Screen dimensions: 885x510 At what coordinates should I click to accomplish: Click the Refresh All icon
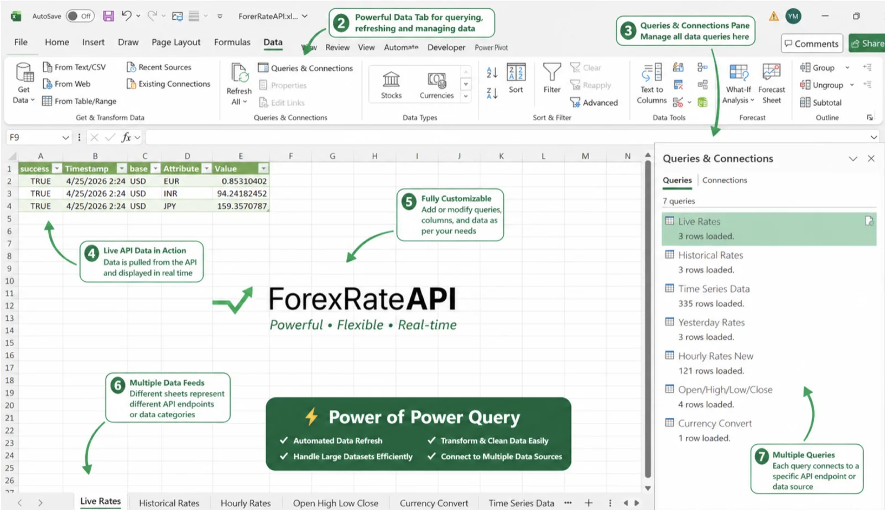tap(239, 73)
